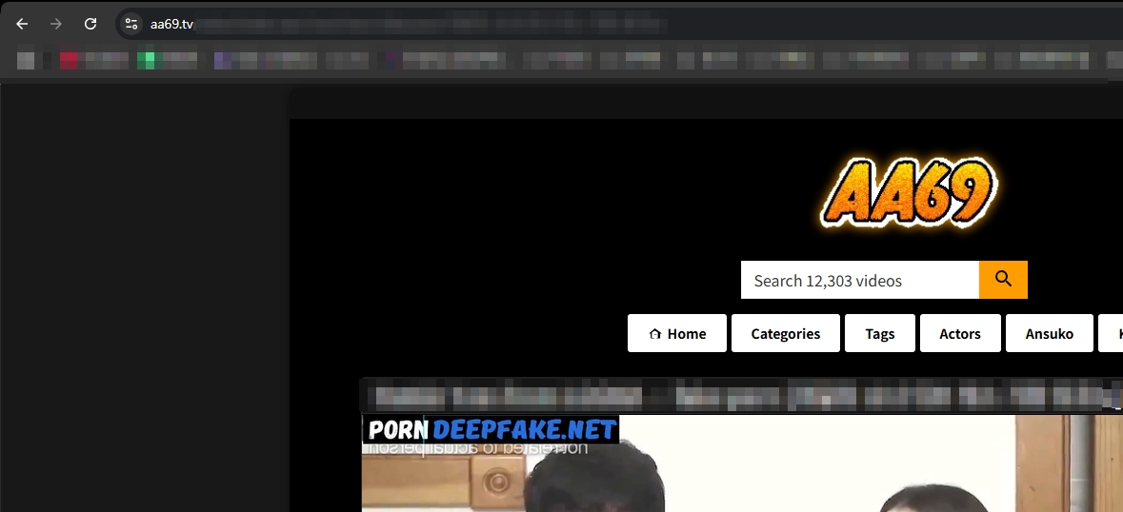Open the site information icon beside the URL
The image size is (1123, 512).
[131, 25]
